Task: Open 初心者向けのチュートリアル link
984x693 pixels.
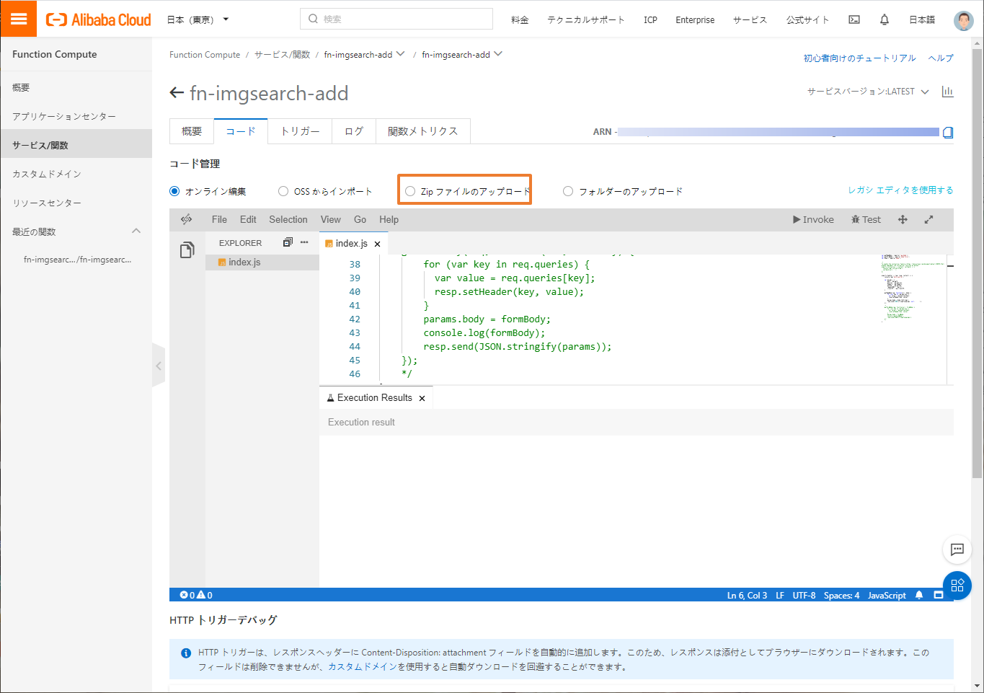Action: click(859, 58)
